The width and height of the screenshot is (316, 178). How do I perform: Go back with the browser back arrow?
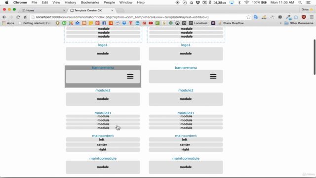tap(4, 17)
